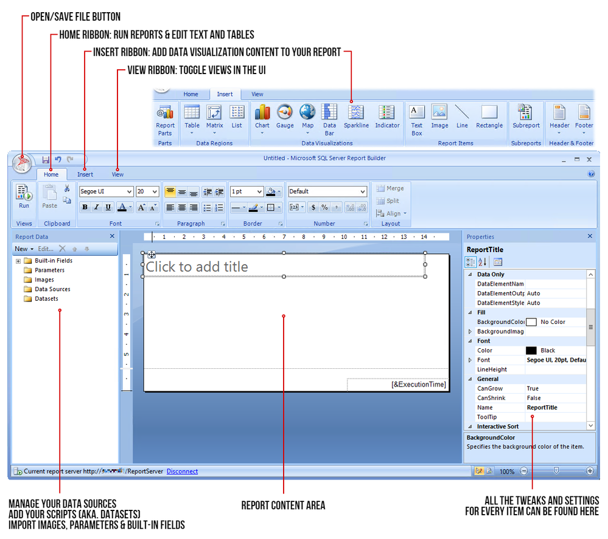Select the Rectangle report item
Screen dimensions: 608x539
489,117
